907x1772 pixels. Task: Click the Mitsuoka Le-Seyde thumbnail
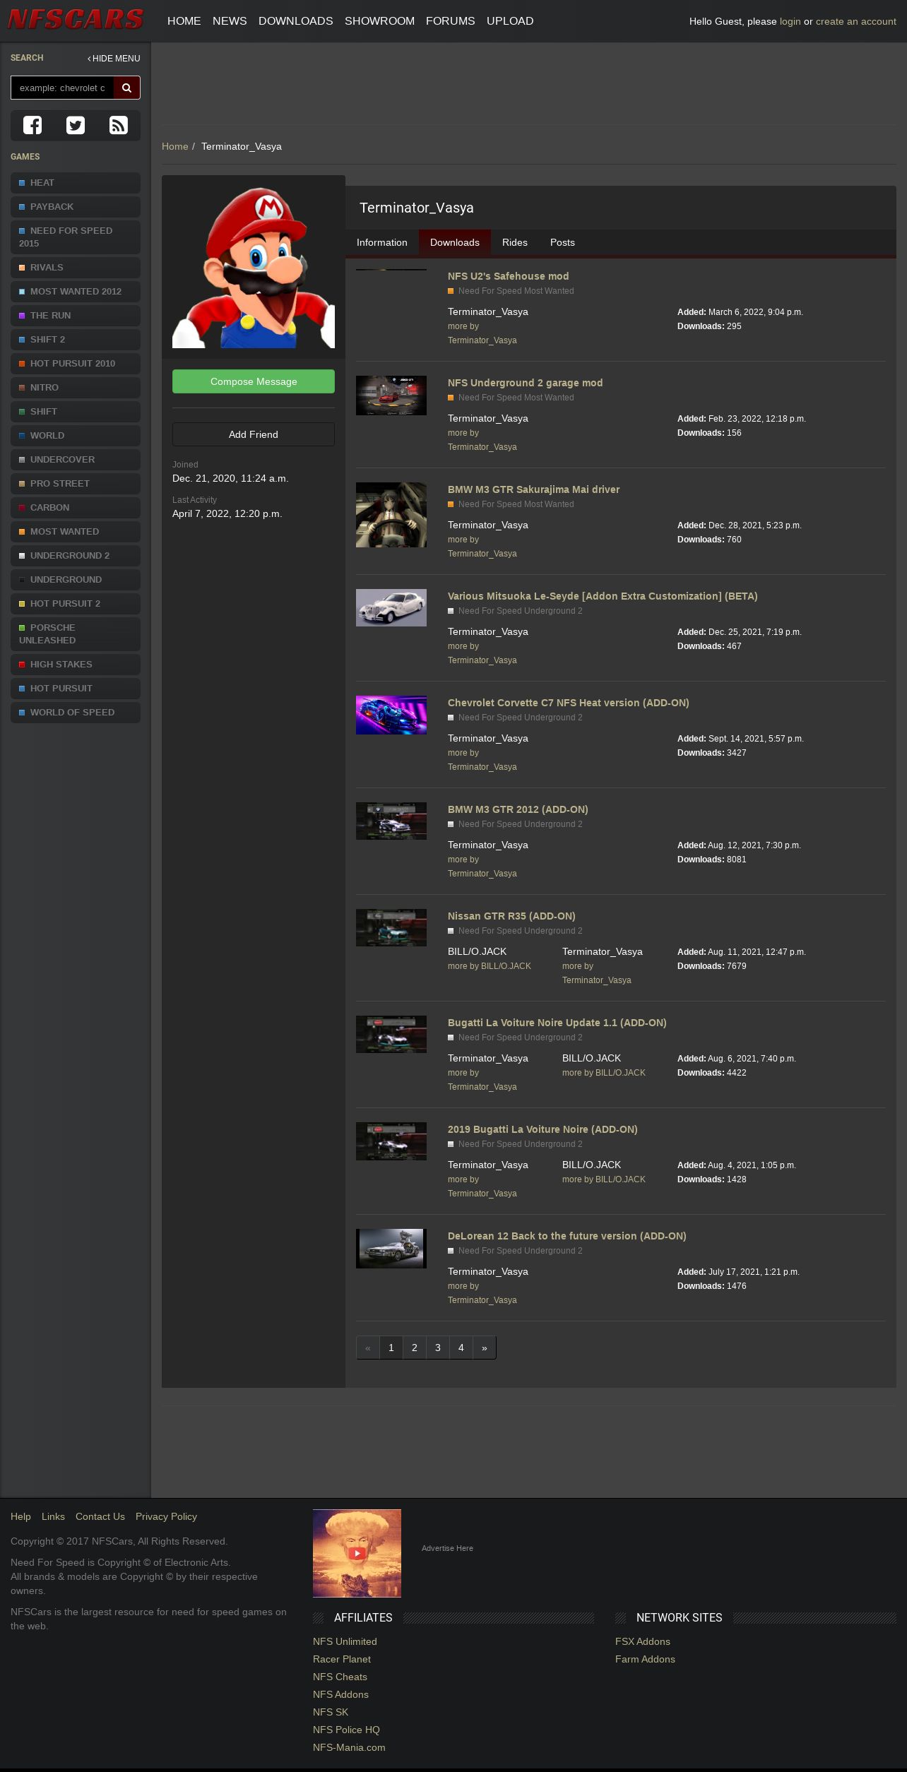(x=391, y=607)
